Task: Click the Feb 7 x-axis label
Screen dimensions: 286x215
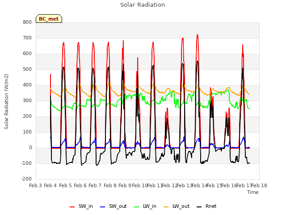Action: [x=95, y=185]
